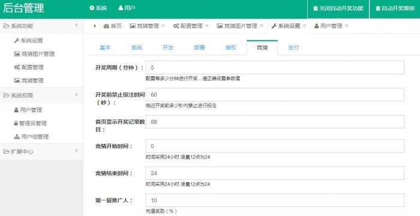The image size is (420, 216).
Task: Switch to the 基本 settings tab
Action: pos(105,48)
